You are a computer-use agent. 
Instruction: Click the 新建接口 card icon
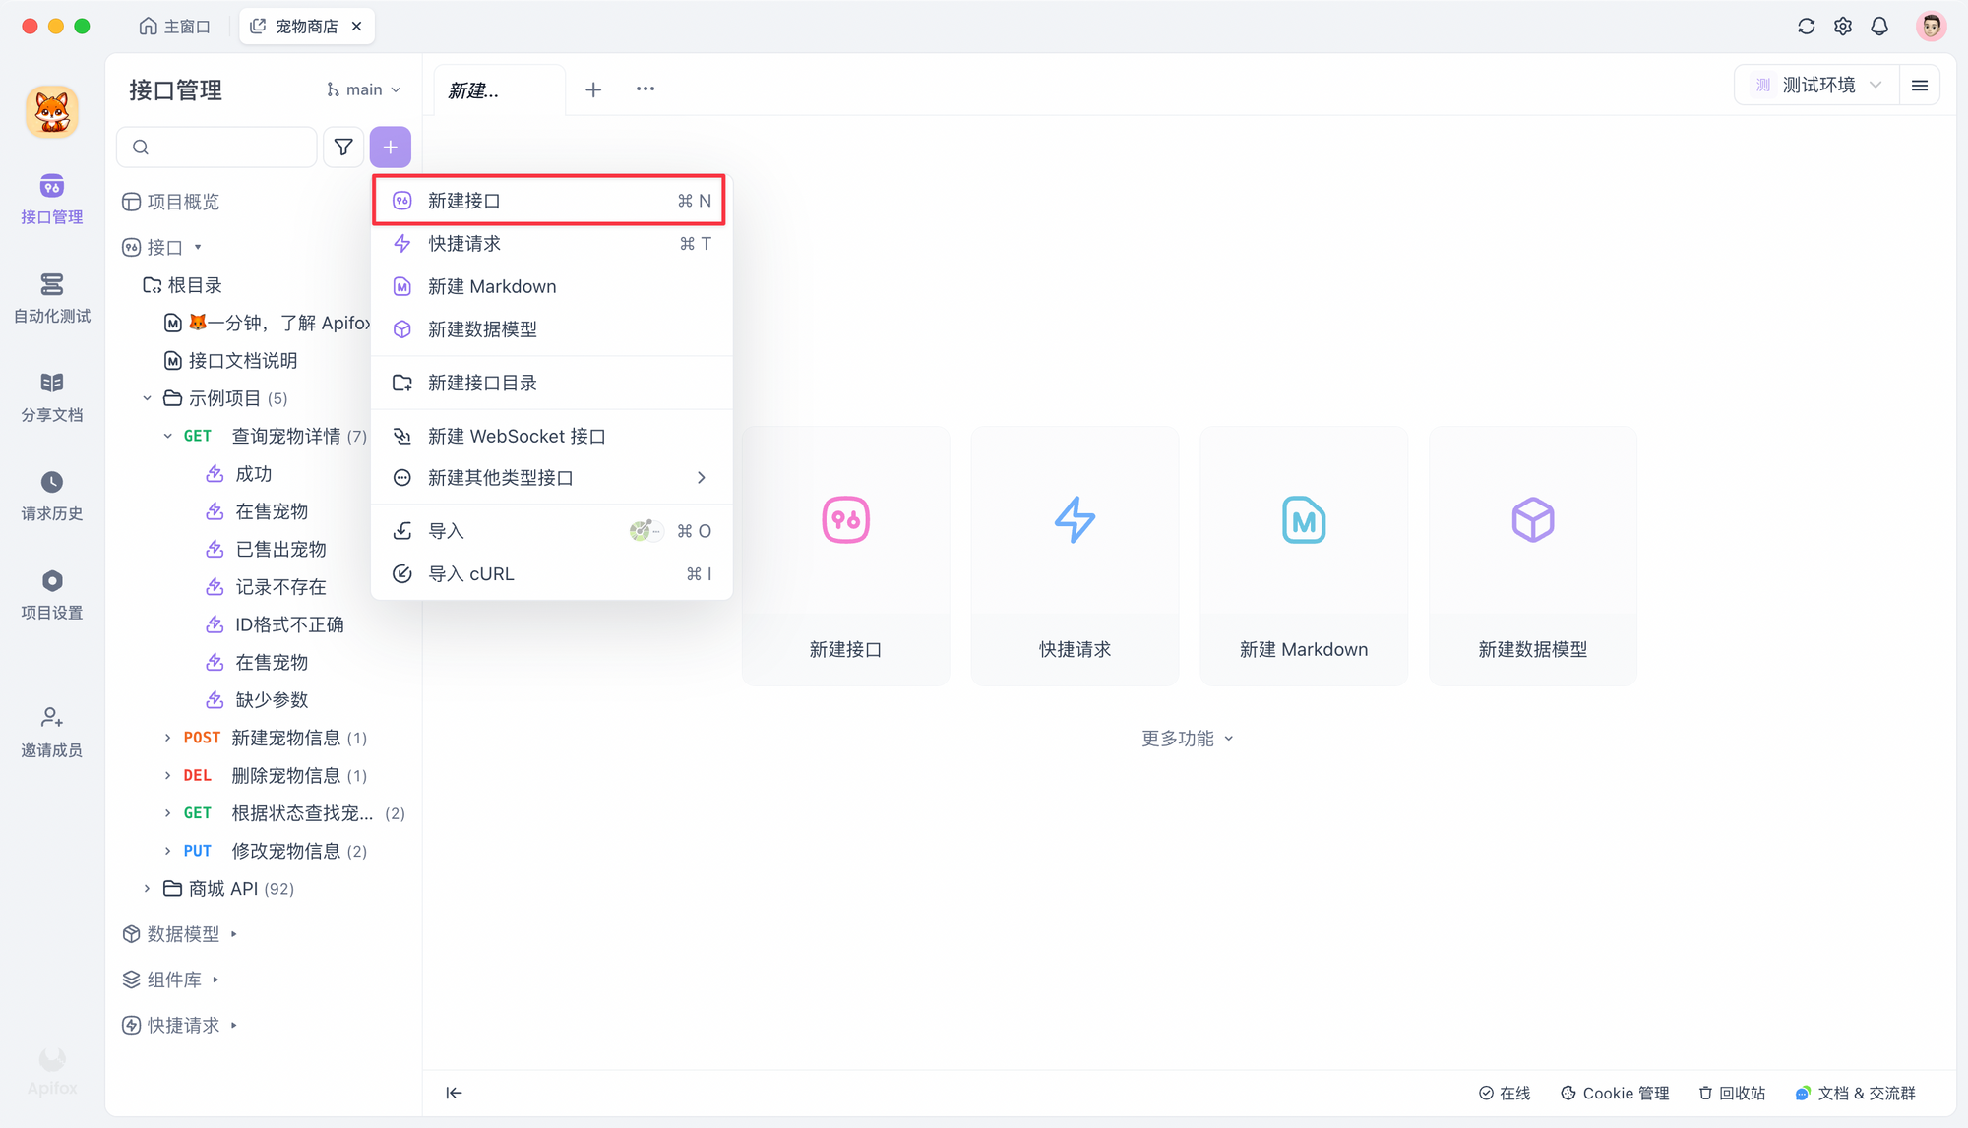tap(846, 519)
